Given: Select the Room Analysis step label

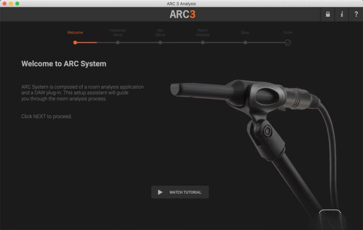Looking at the screenshot, I should tap(202, 32).
